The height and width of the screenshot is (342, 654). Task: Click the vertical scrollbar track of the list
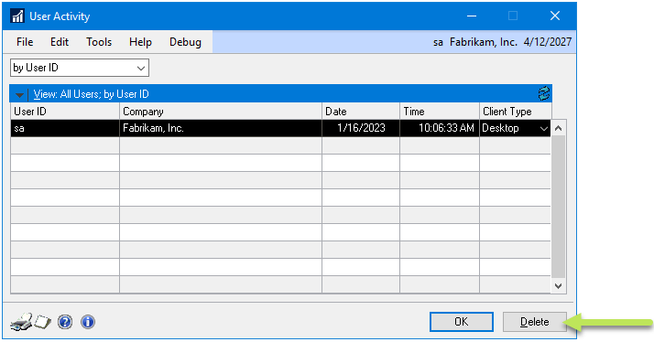(x=559, y=207)
